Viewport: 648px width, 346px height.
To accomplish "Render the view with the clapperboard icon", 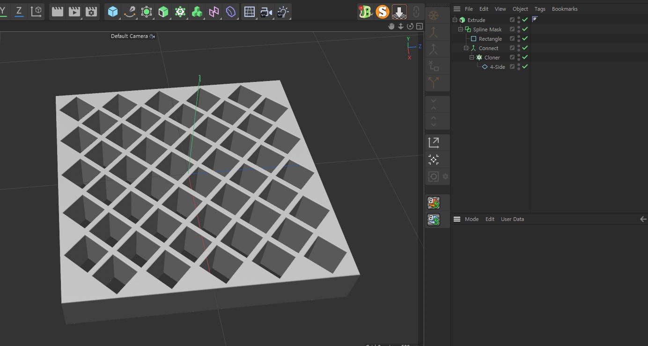I will click(58, 12).
